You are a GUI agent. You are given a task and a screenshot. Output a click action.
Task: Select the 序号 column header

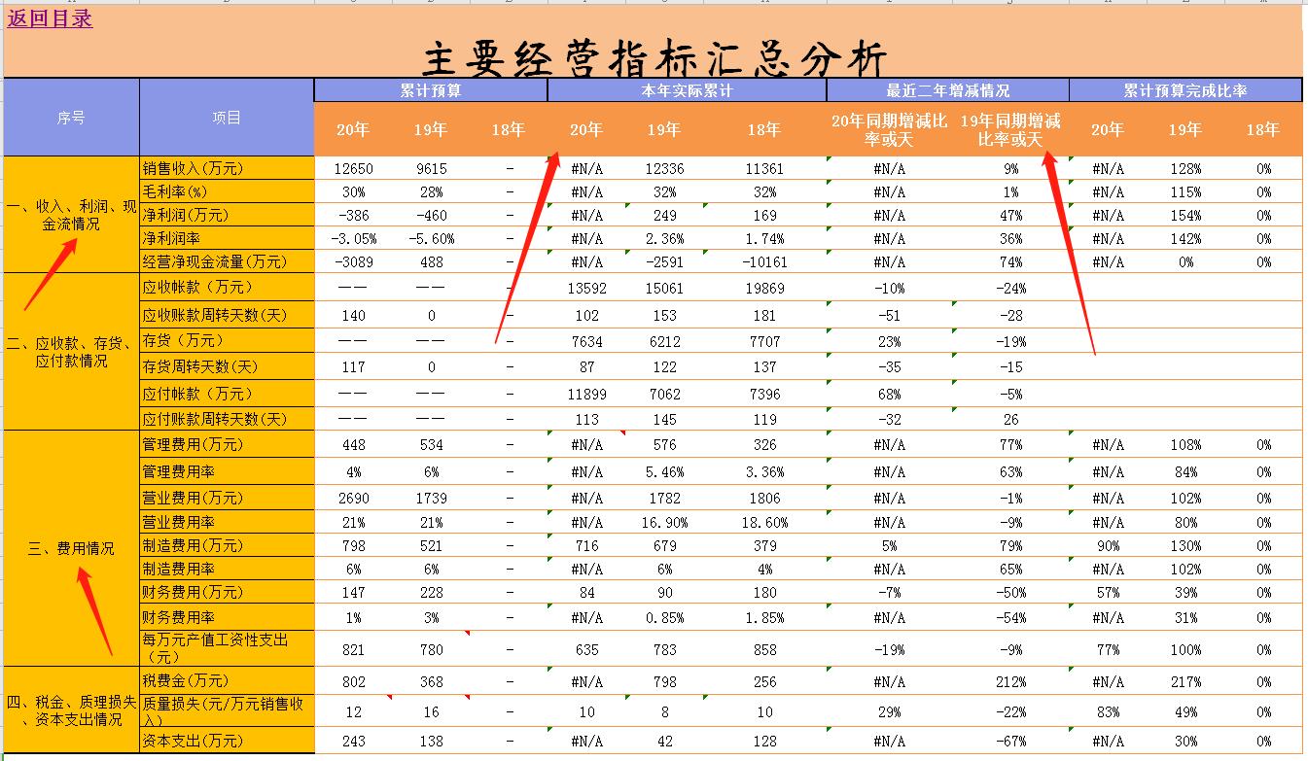point(70,118)
